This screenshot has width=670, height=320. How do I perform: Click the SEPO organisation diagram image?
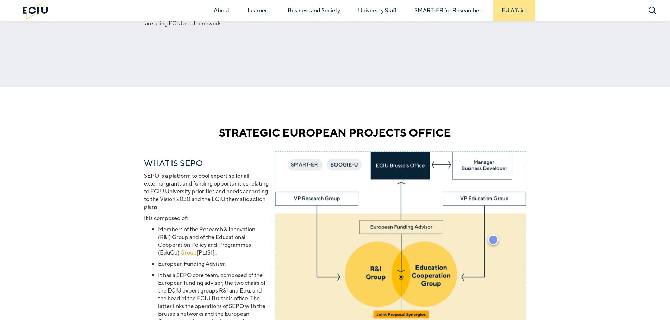pos(400,236)
